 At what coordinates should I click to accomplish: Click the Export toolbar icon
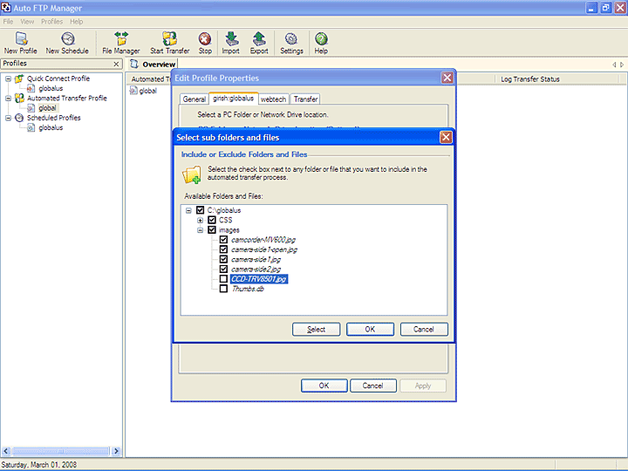[259, 38]
